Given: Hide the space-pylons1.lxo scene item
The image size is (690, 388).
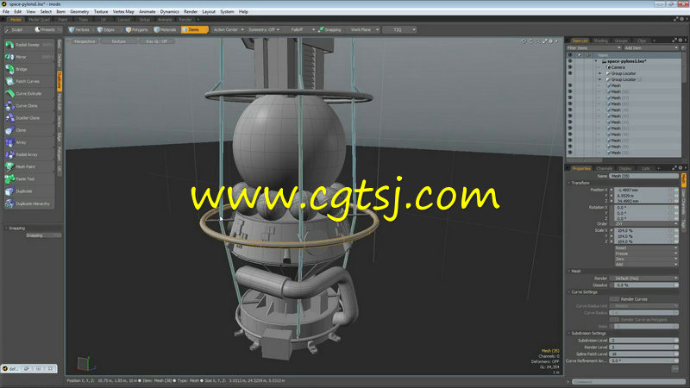Looking at the screenshot, I should coord(570,61).
